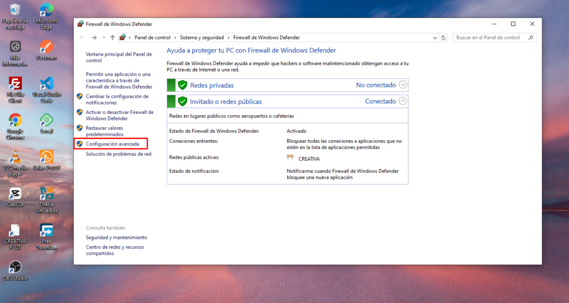Open the Local app desktop icon
This screenshot has height=303, width=569.
[x=47, y=124]
